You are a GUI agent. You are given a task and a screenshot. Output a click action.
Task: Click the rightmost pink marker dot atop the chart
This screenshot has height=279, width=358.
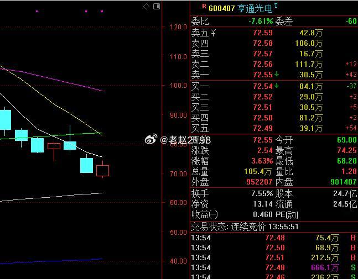pos(102,11)
